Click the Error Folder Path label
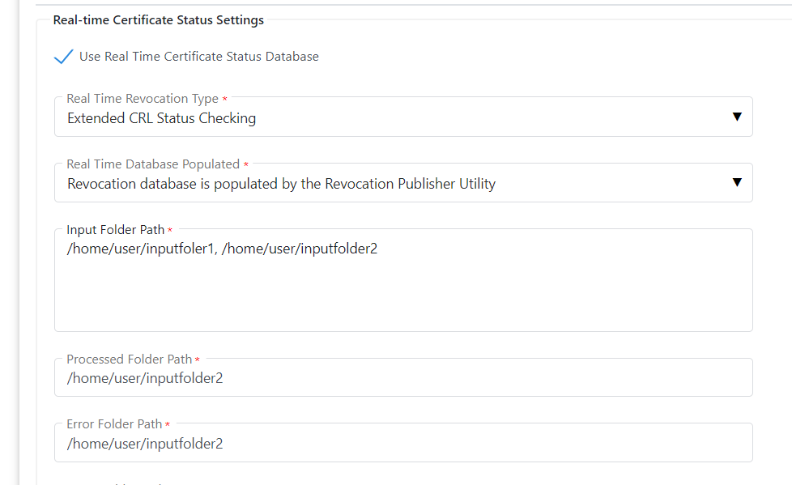The width and height of the screenshot is (792, 485). point(114,424)
